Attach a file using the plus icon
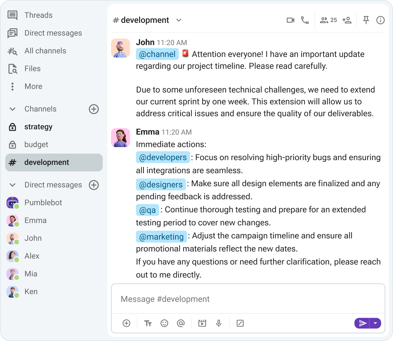This screenshot has height=341, width=393. [126, 323]
